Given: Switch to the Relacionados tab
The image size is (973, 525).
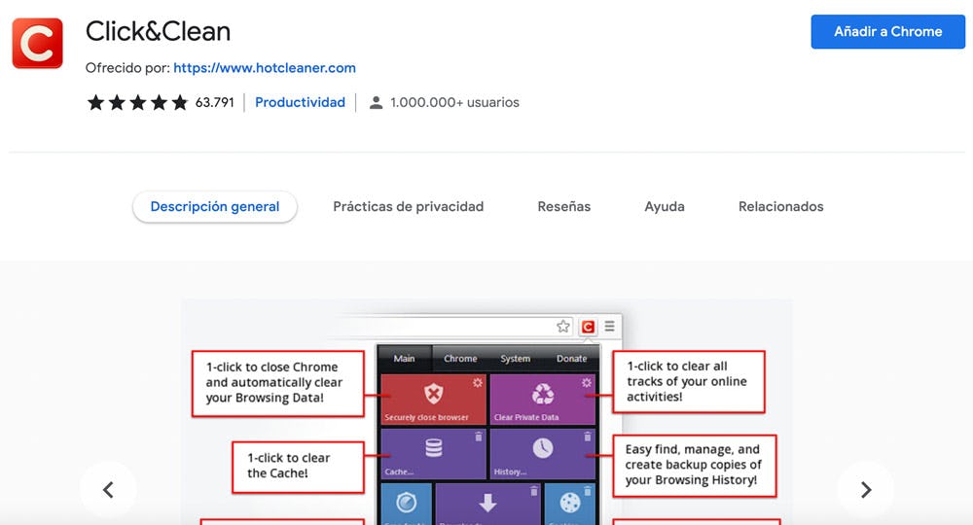Looking at the screenshot, I should pyautogui.click(x=780, y=206).
